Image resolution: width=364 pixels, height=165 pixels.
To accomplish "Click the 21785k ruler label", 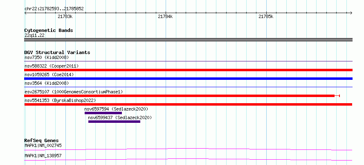I will [266, 17].
